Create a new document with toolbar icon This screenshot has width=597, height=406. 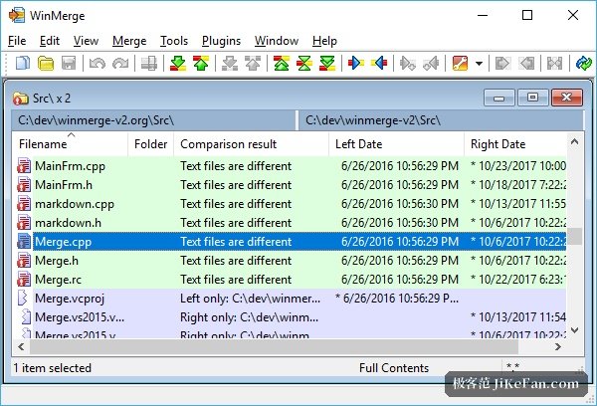coord(23,63)
